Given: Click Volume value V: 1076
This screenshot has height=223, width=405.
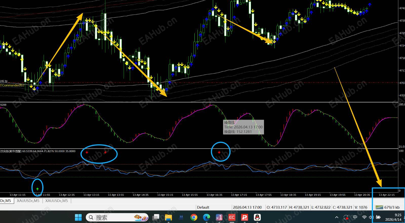Looking at the screenshot, I should click(361, 207).
